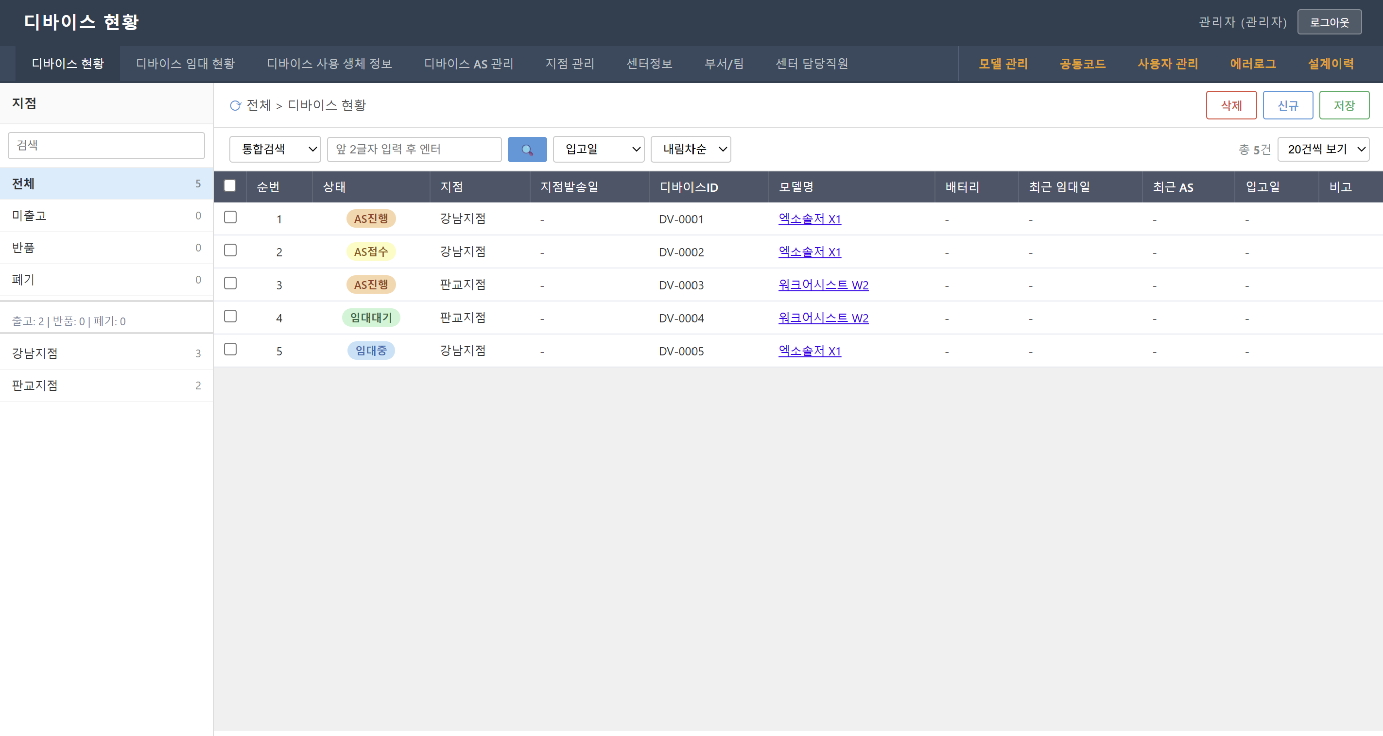Screen dimensions: 1383x736
Task: Open 워크어시스트 W2 link for DV-0003
Action: (x=823, y=285)
